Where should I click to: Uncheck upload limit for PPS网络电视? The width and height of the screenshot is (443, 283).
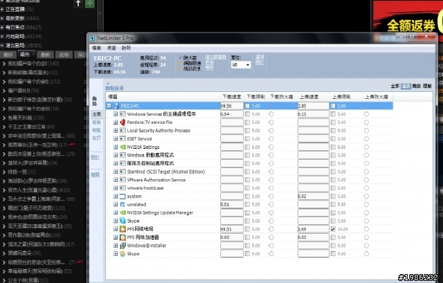pos(333,229)
